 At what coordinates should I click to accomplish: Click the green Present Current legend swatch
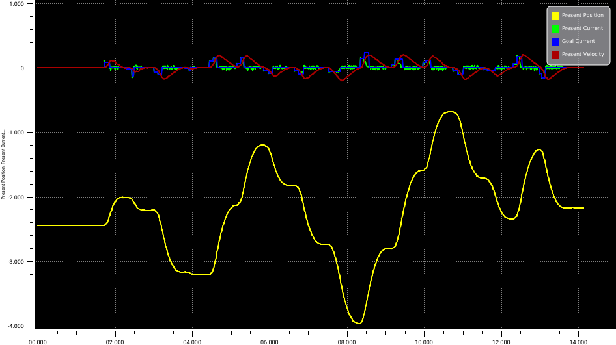click(555, 29)
